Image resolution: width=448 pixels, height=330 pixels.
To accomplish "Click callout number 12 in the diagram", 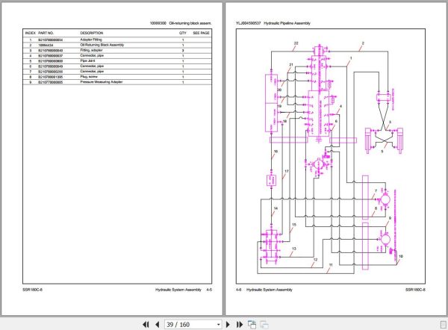I will pyautogui.click(x=315, y=260).
